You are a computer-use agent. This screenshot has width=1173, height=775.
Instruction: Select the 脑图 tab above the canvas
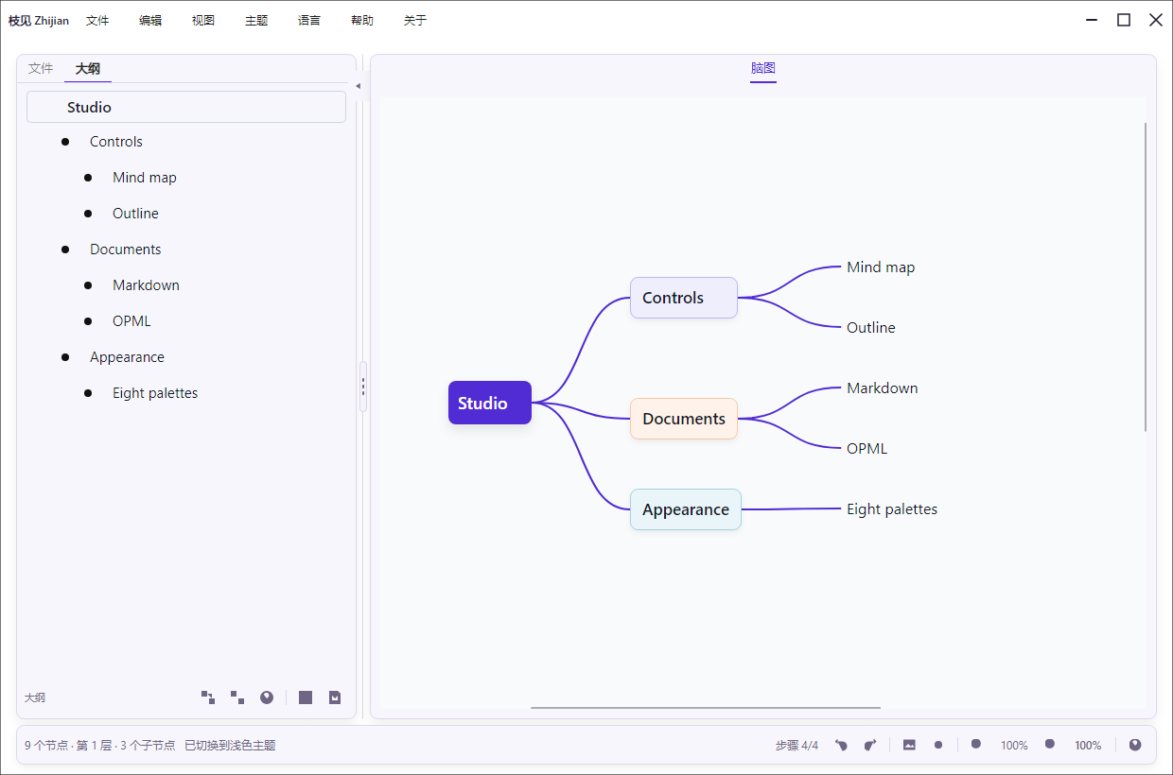(763, 68)
